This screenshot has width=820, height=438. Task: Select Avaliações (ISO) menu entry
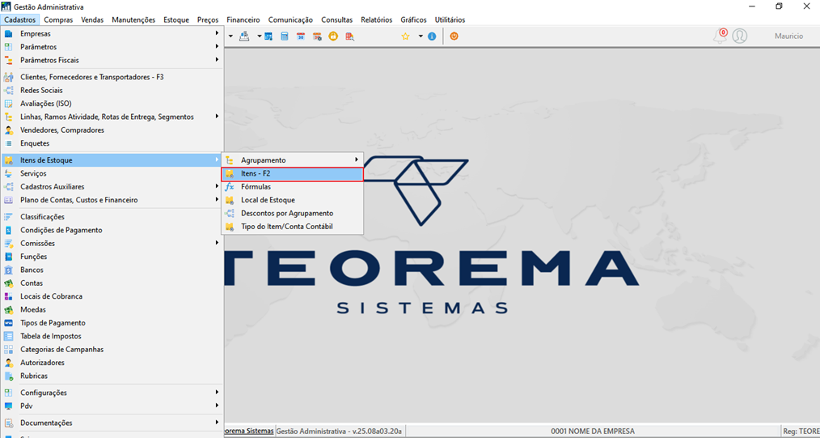coord(112,104)
